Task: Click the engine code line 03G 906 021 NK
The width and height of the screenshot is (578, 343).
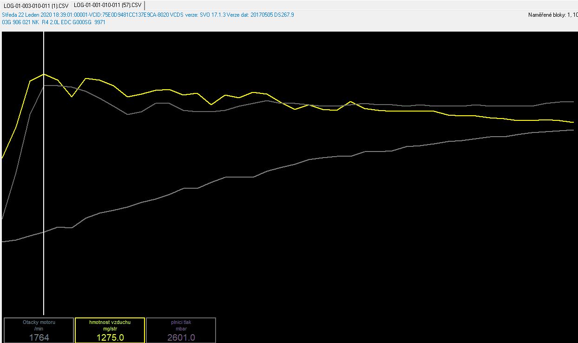Action: click(x=53, y=22)
